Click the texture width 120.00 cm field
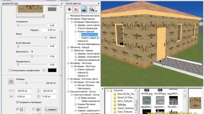The image size is (204, 114). (x=24, y=91)
